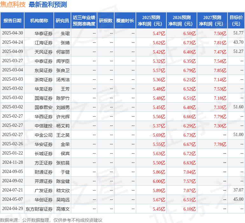Click the 2027预测净利润 column header
The width and height of the screenshot is (245, 223).
click(212, 21)
